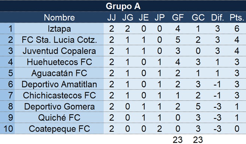Click the FC Sta. Lucia Cotz. cell
Viewport: 246px width, 144px height.
(59, 40)
